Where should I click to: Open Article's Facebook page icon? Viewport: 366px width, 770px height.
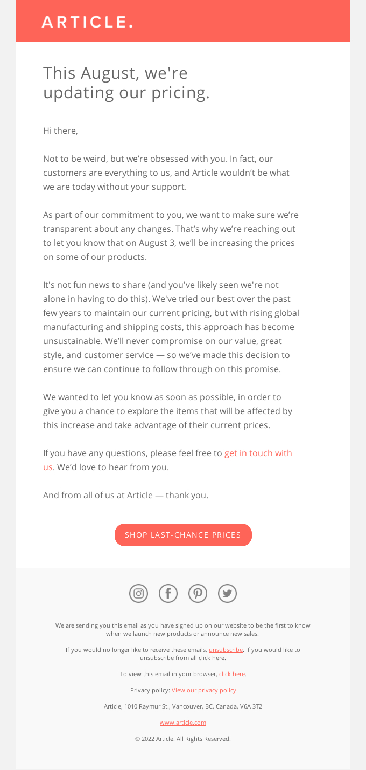pos(168,593)
